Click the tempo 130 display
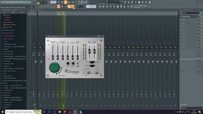Screen dimensions: 203x114 click(x=53, y=2)
